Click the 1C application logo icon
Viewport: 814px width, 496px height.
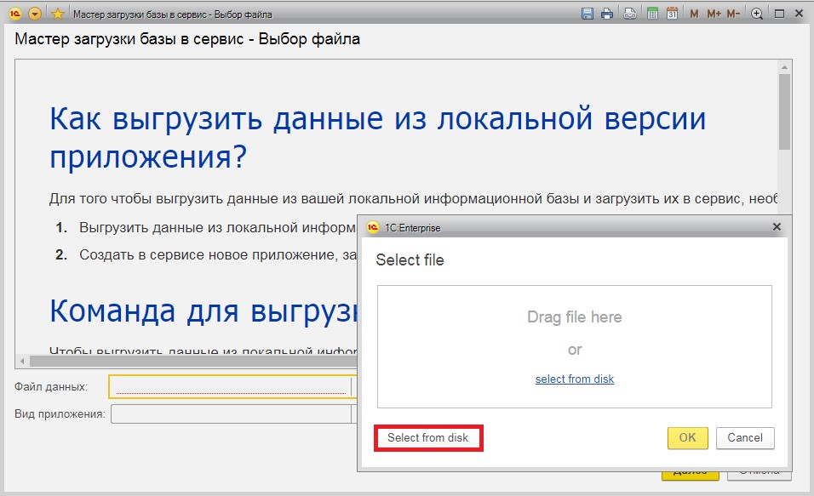coord(14,14)
